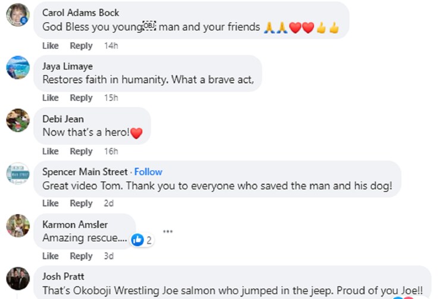Like Karmon Amsler's Amazing rescue comment

[x=51, y=256]
